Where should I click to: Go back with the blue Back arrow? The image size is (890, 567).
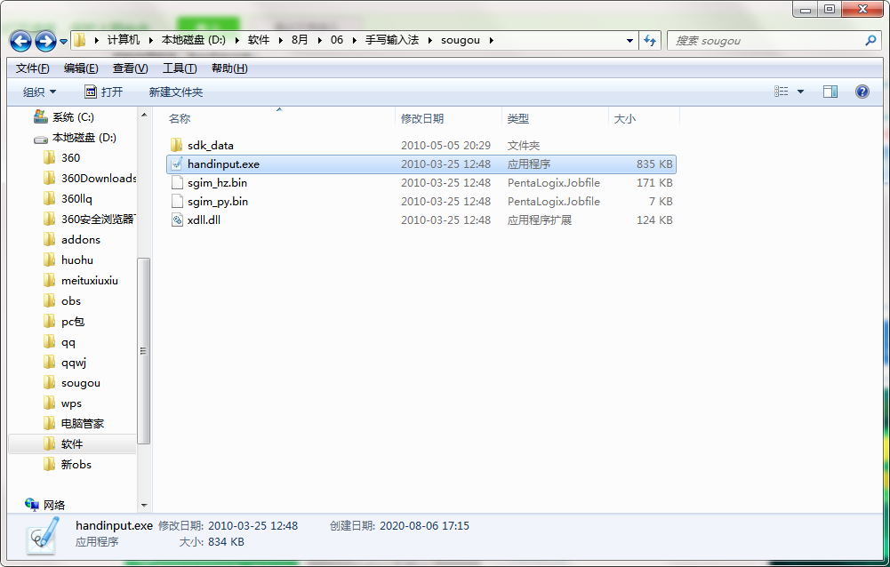(20, 41)
